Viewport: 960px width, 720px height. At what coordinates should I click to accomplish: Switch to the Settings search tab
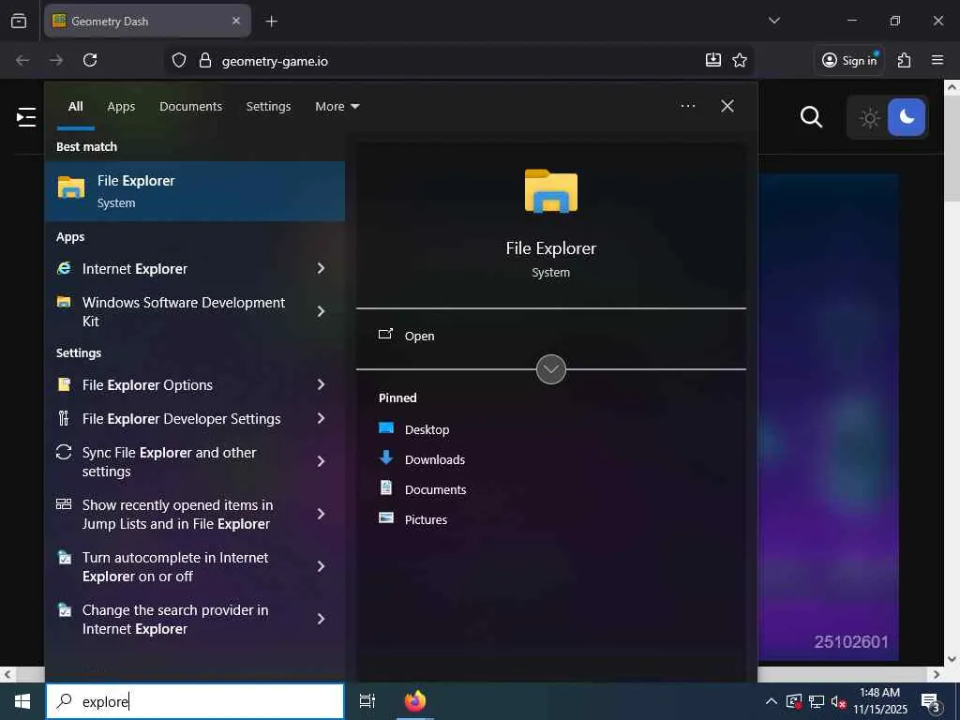[268, 107]
